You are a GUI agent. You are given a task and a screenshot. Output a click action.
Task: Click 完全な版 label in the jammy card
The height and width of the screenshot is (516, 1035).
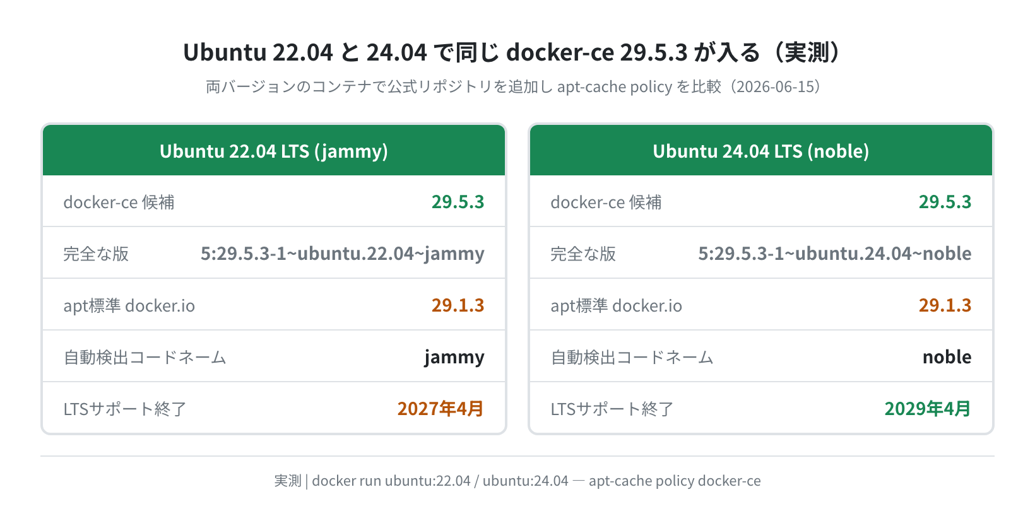(96, 254)
